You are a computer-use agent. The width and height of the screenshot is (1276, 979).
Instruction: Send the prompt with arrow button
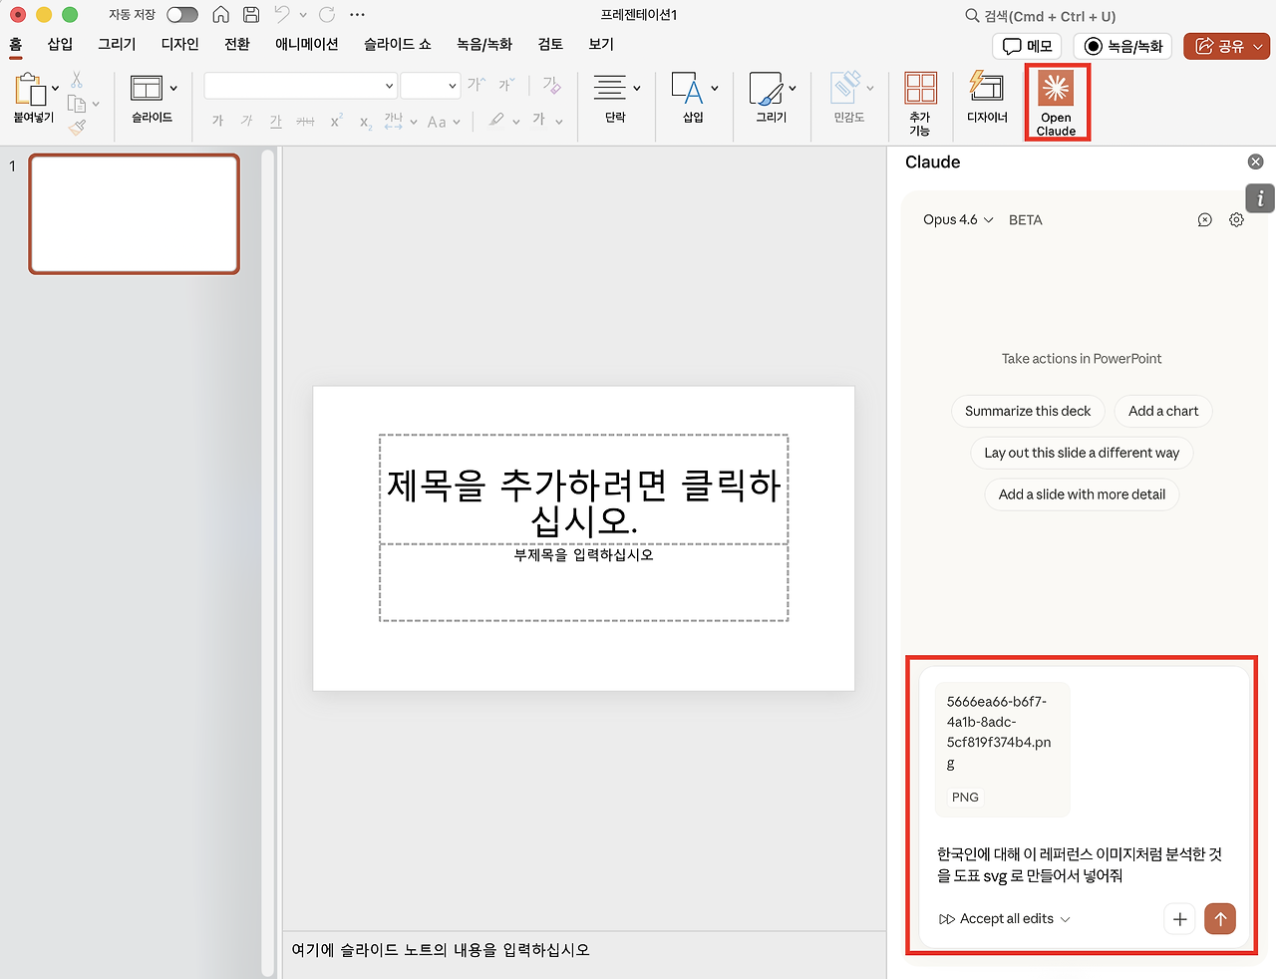[1220, 918]
